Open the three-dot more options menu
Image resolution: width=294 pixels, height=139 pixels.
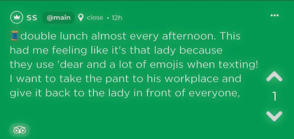tap(275, 15)
